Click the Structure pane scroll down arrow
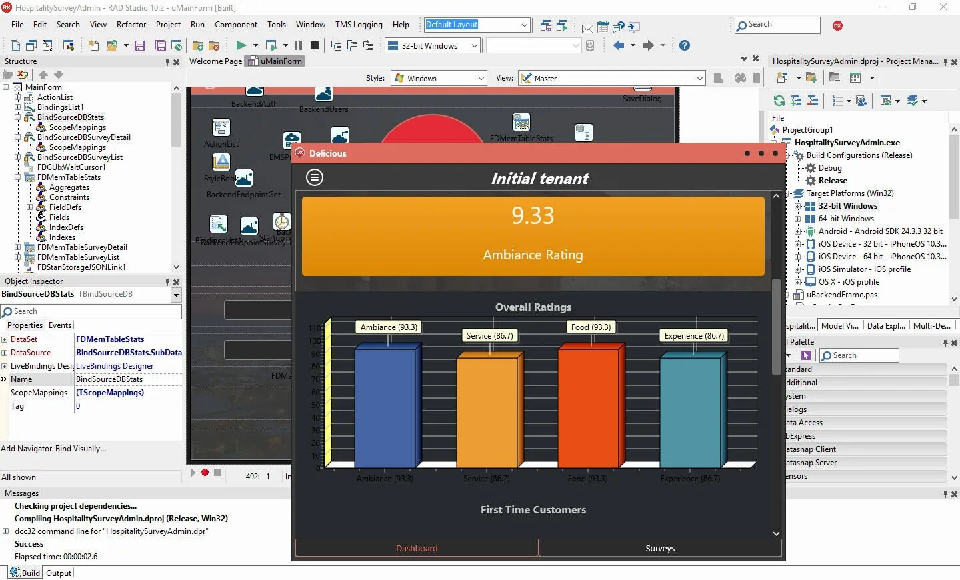This screenshot has height=580, width=960. point(176,267)
